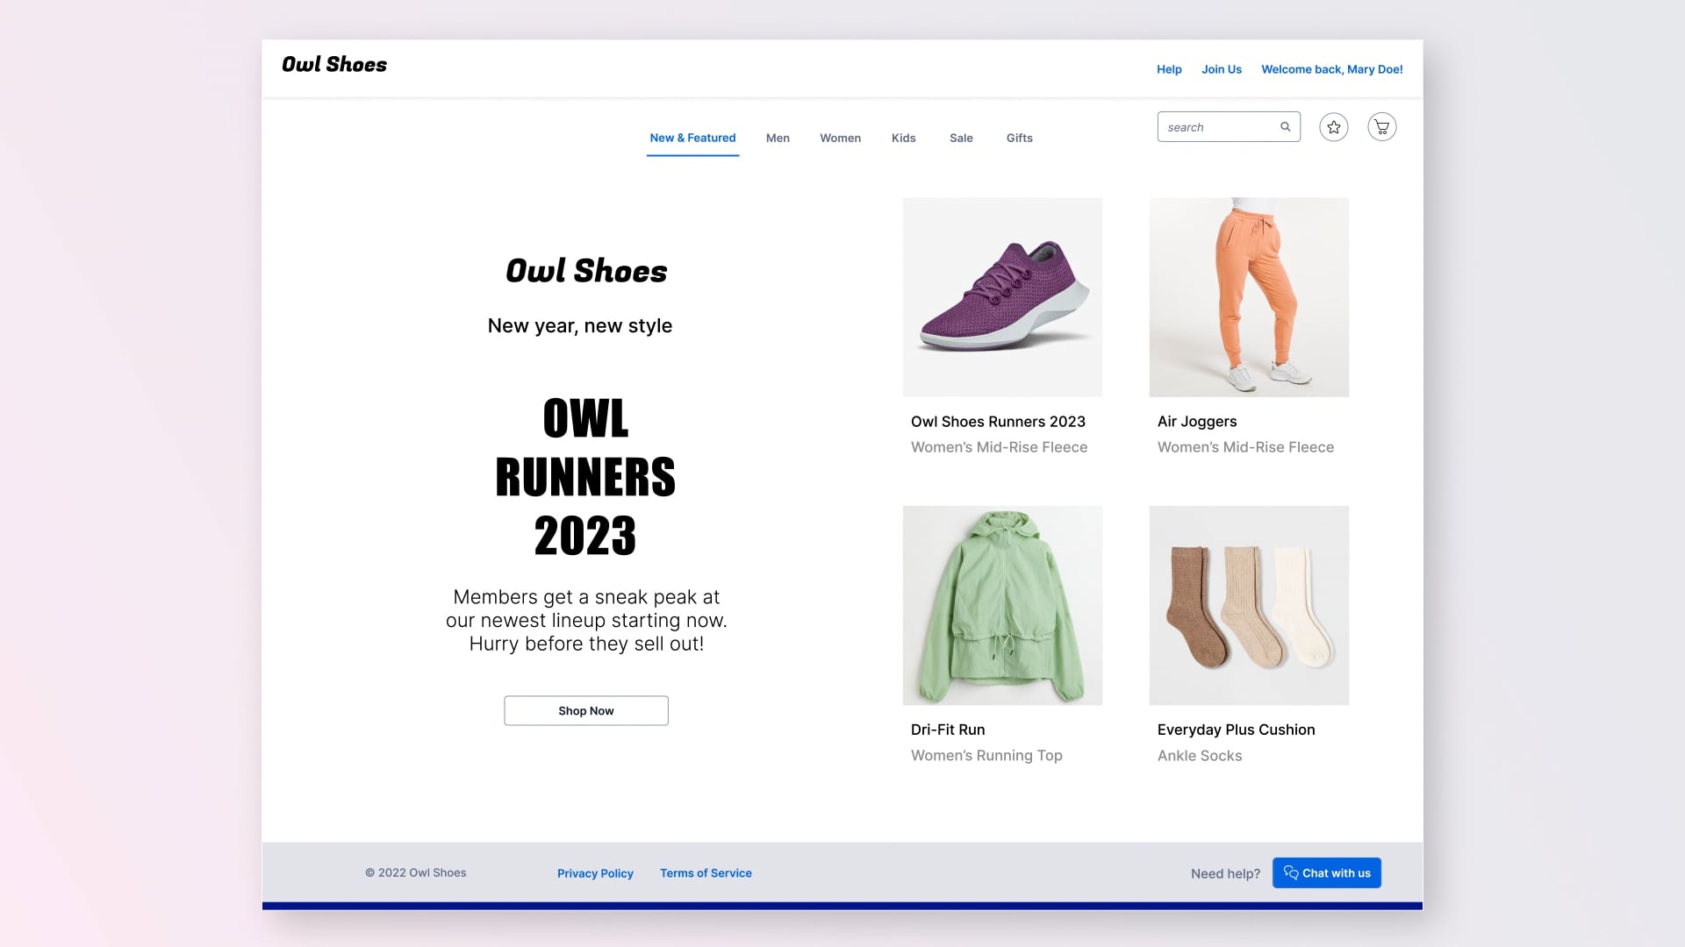Click the Ankle Socks subtitle
The height and width of the screenshot is (947, 1685).
tap(1200, 756)
